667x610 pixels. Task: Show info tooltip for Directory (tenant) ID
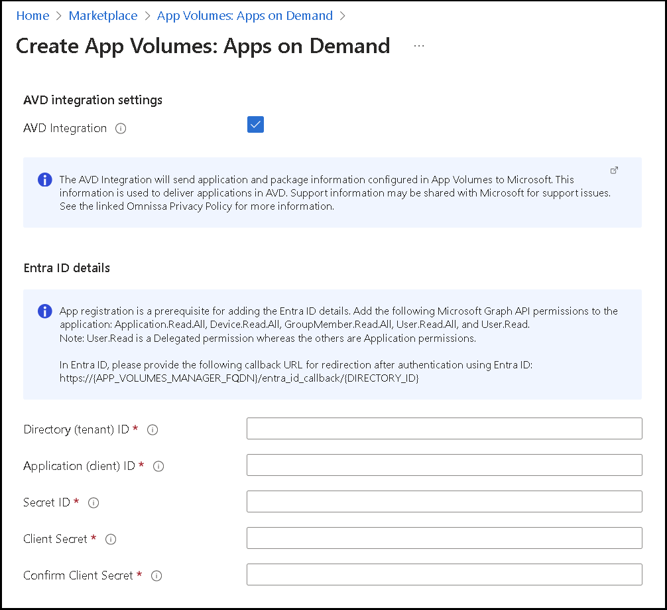152,430
